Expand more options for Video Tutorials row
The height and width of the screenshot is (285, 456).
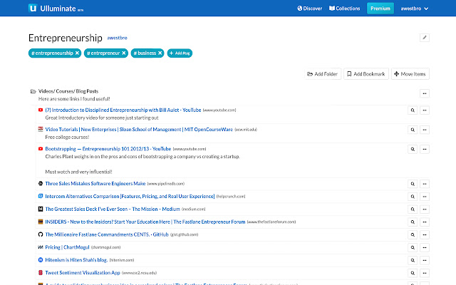pyautogui.click(x=425, y=129)
